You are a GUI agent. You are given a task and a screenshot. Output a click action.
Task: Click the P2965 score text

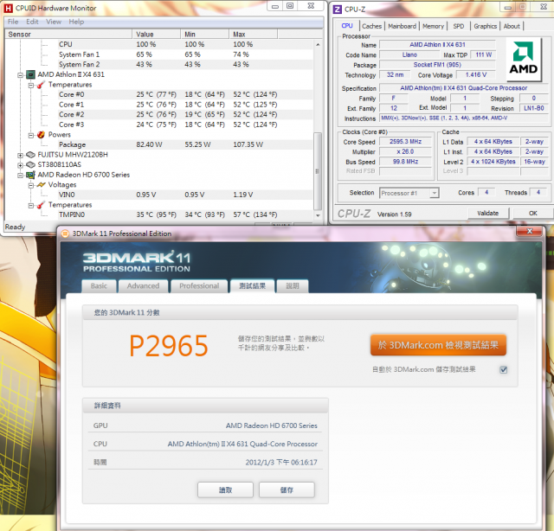pyautogui.click(x=169, y=346)
